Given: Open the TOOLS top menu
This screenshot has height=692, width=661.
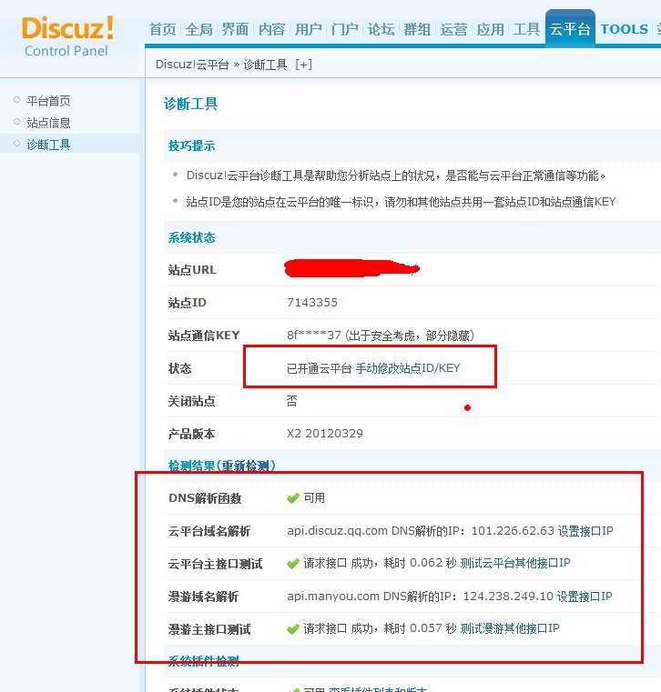Looking at the screenshot, I should click(x=624, y=29).
